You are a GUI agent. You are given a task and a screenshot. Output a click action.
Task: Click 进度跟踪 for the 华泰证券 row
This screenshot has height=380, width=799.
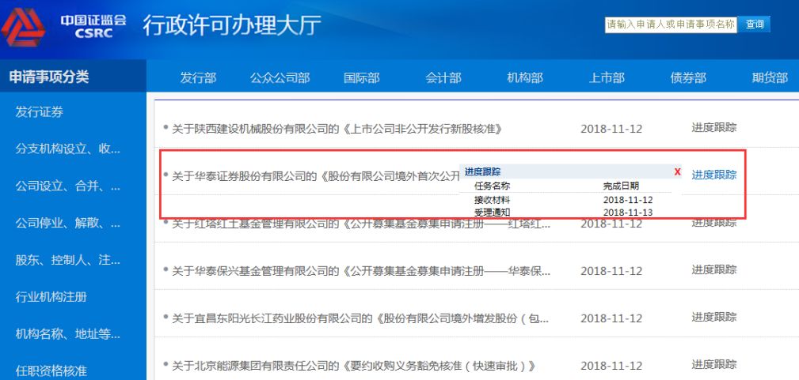tap(714, 175)
